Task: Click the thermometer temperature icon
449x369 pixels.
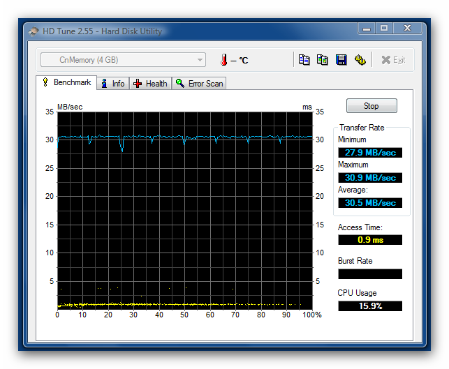Action: click(224, 60)
